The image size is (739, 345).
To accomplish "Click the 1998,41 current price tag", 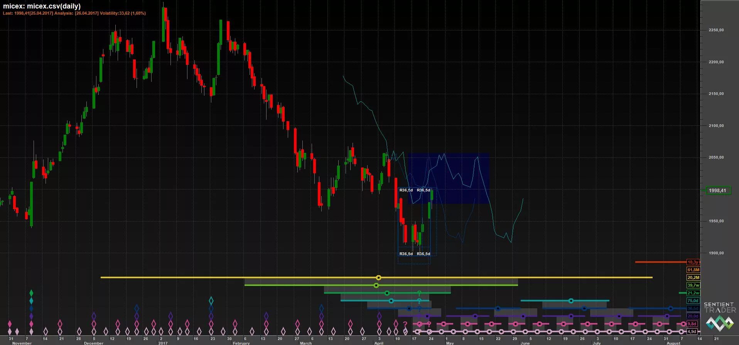I will [717, 190].
